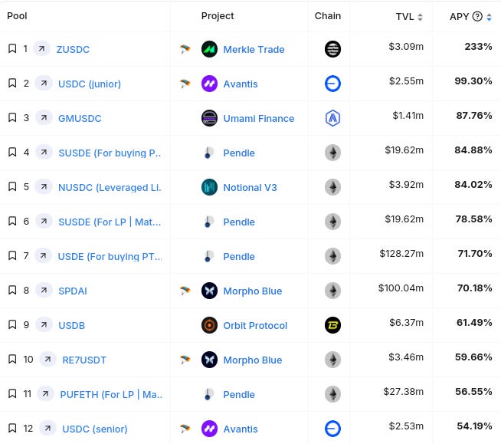The image size is (501, 444).
Task: Open the GMUSDC pool link
Action: (80, 119)
